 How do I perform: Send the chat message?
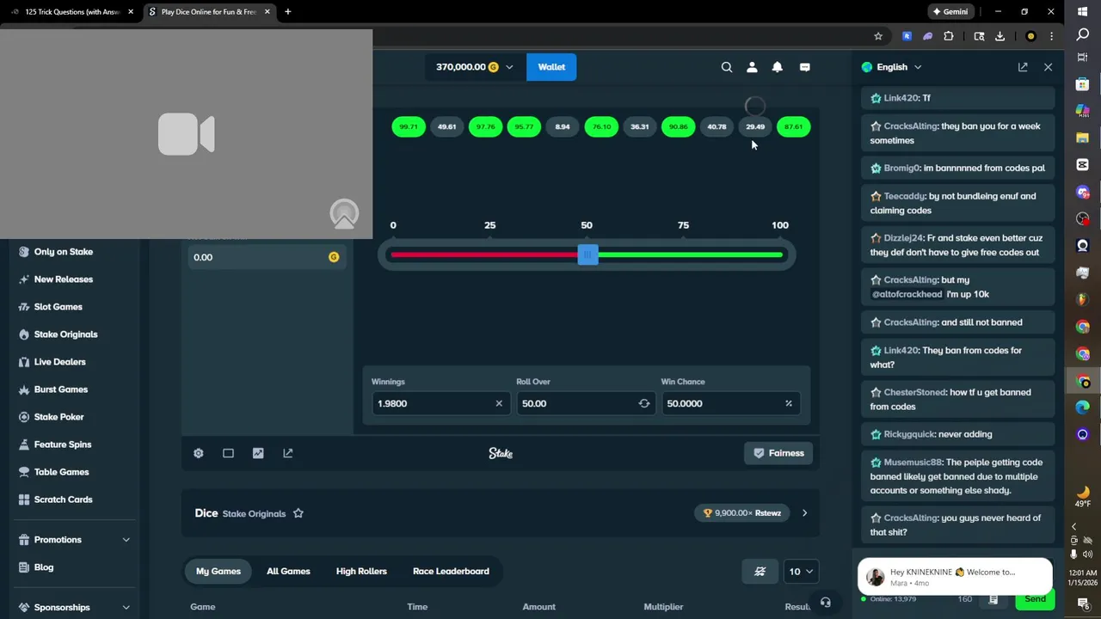coord(1035,599)
